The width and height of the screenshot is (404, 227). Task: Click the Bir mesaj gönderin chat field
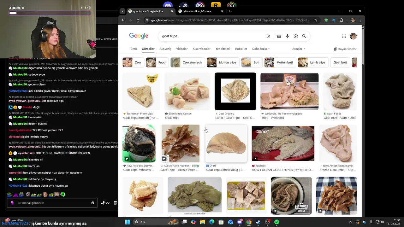[x=52, y=203]
